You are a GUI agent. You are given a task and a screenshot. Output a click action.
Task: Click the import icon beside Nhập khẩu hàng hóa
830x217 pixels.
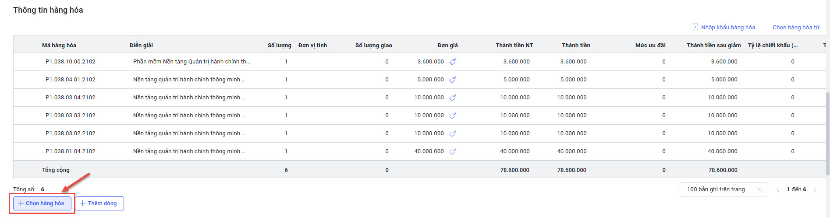[x=695, y=27]
